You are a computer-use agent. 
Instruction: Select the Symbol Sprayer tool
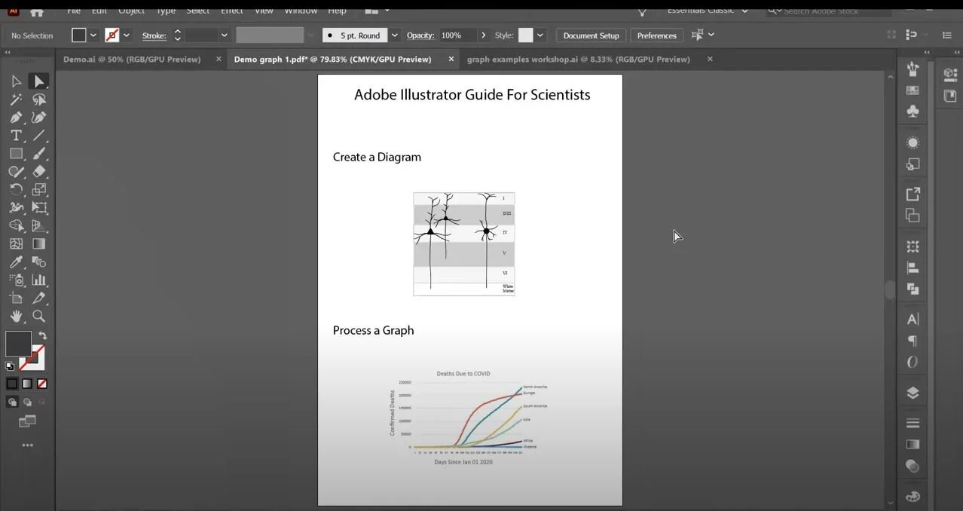point(16,280)
